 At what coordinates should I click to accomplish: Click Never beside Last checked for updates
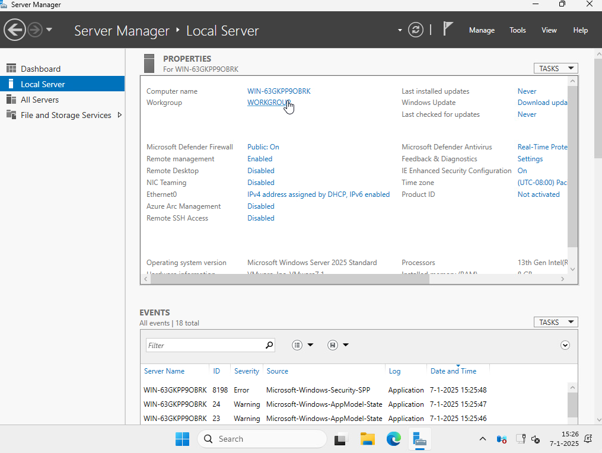(x=527, y=114)
